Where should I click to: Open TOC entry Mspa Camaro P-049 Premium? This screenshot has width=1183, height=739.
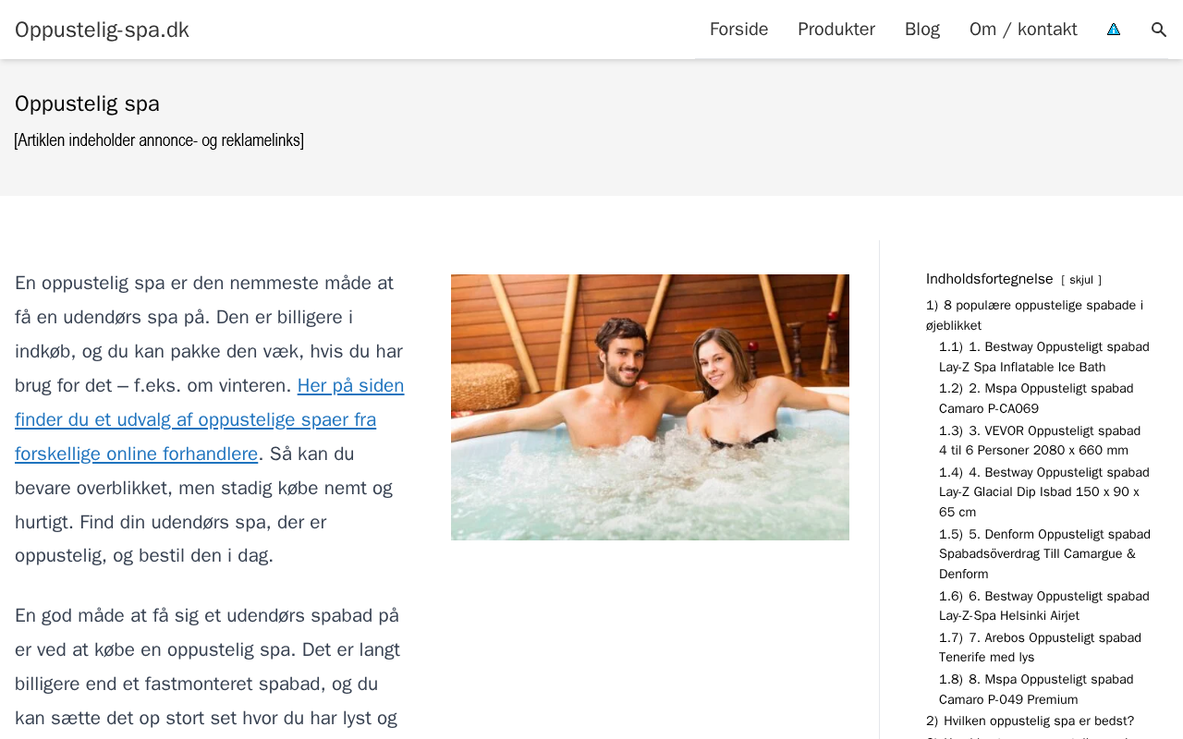click(1036, 689)
